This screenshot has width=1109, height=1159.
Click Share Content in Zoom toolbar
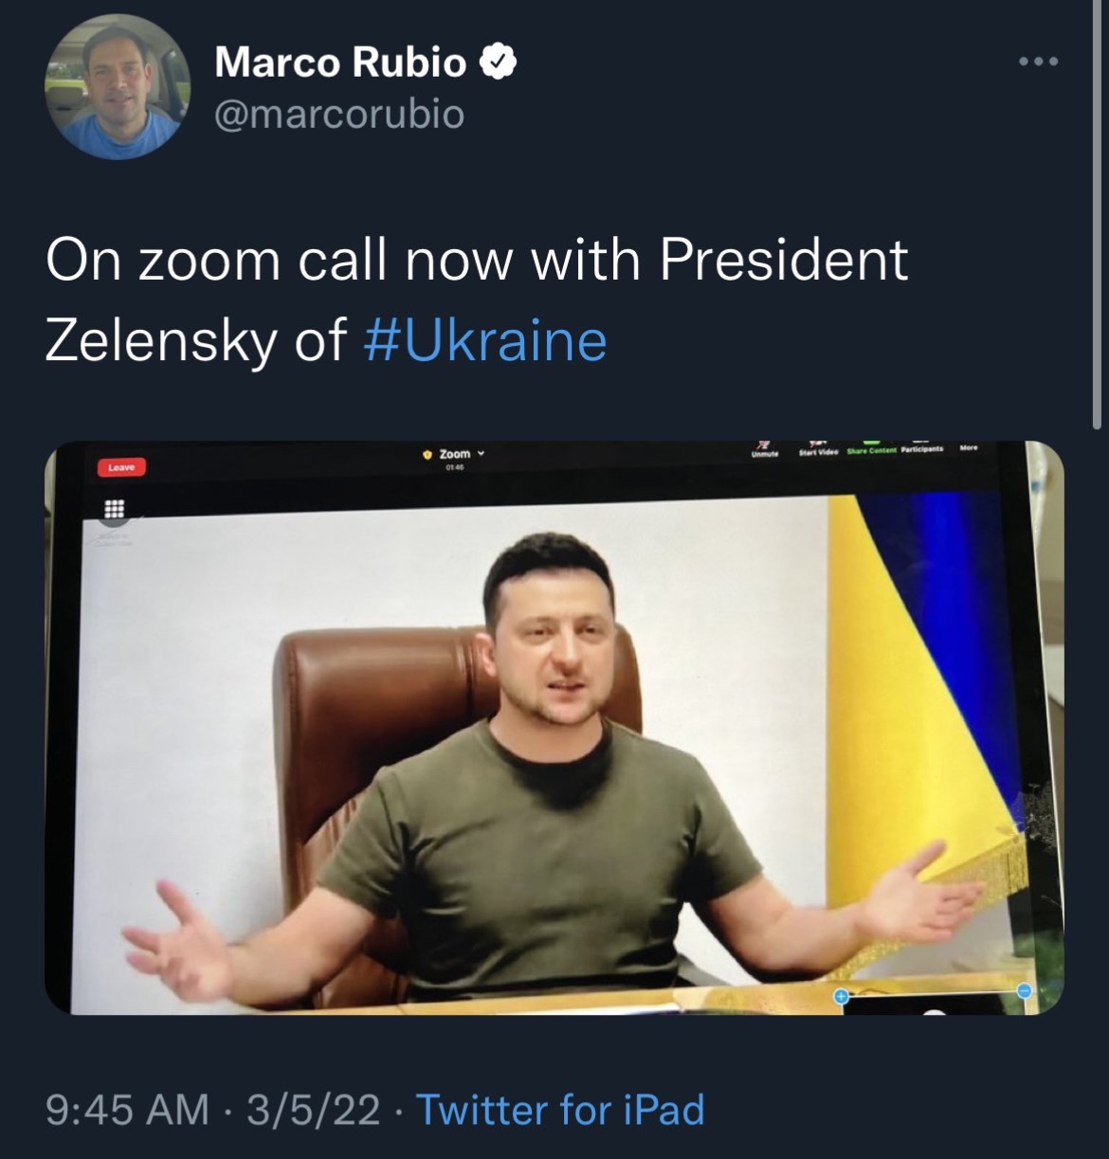point(870,448)
